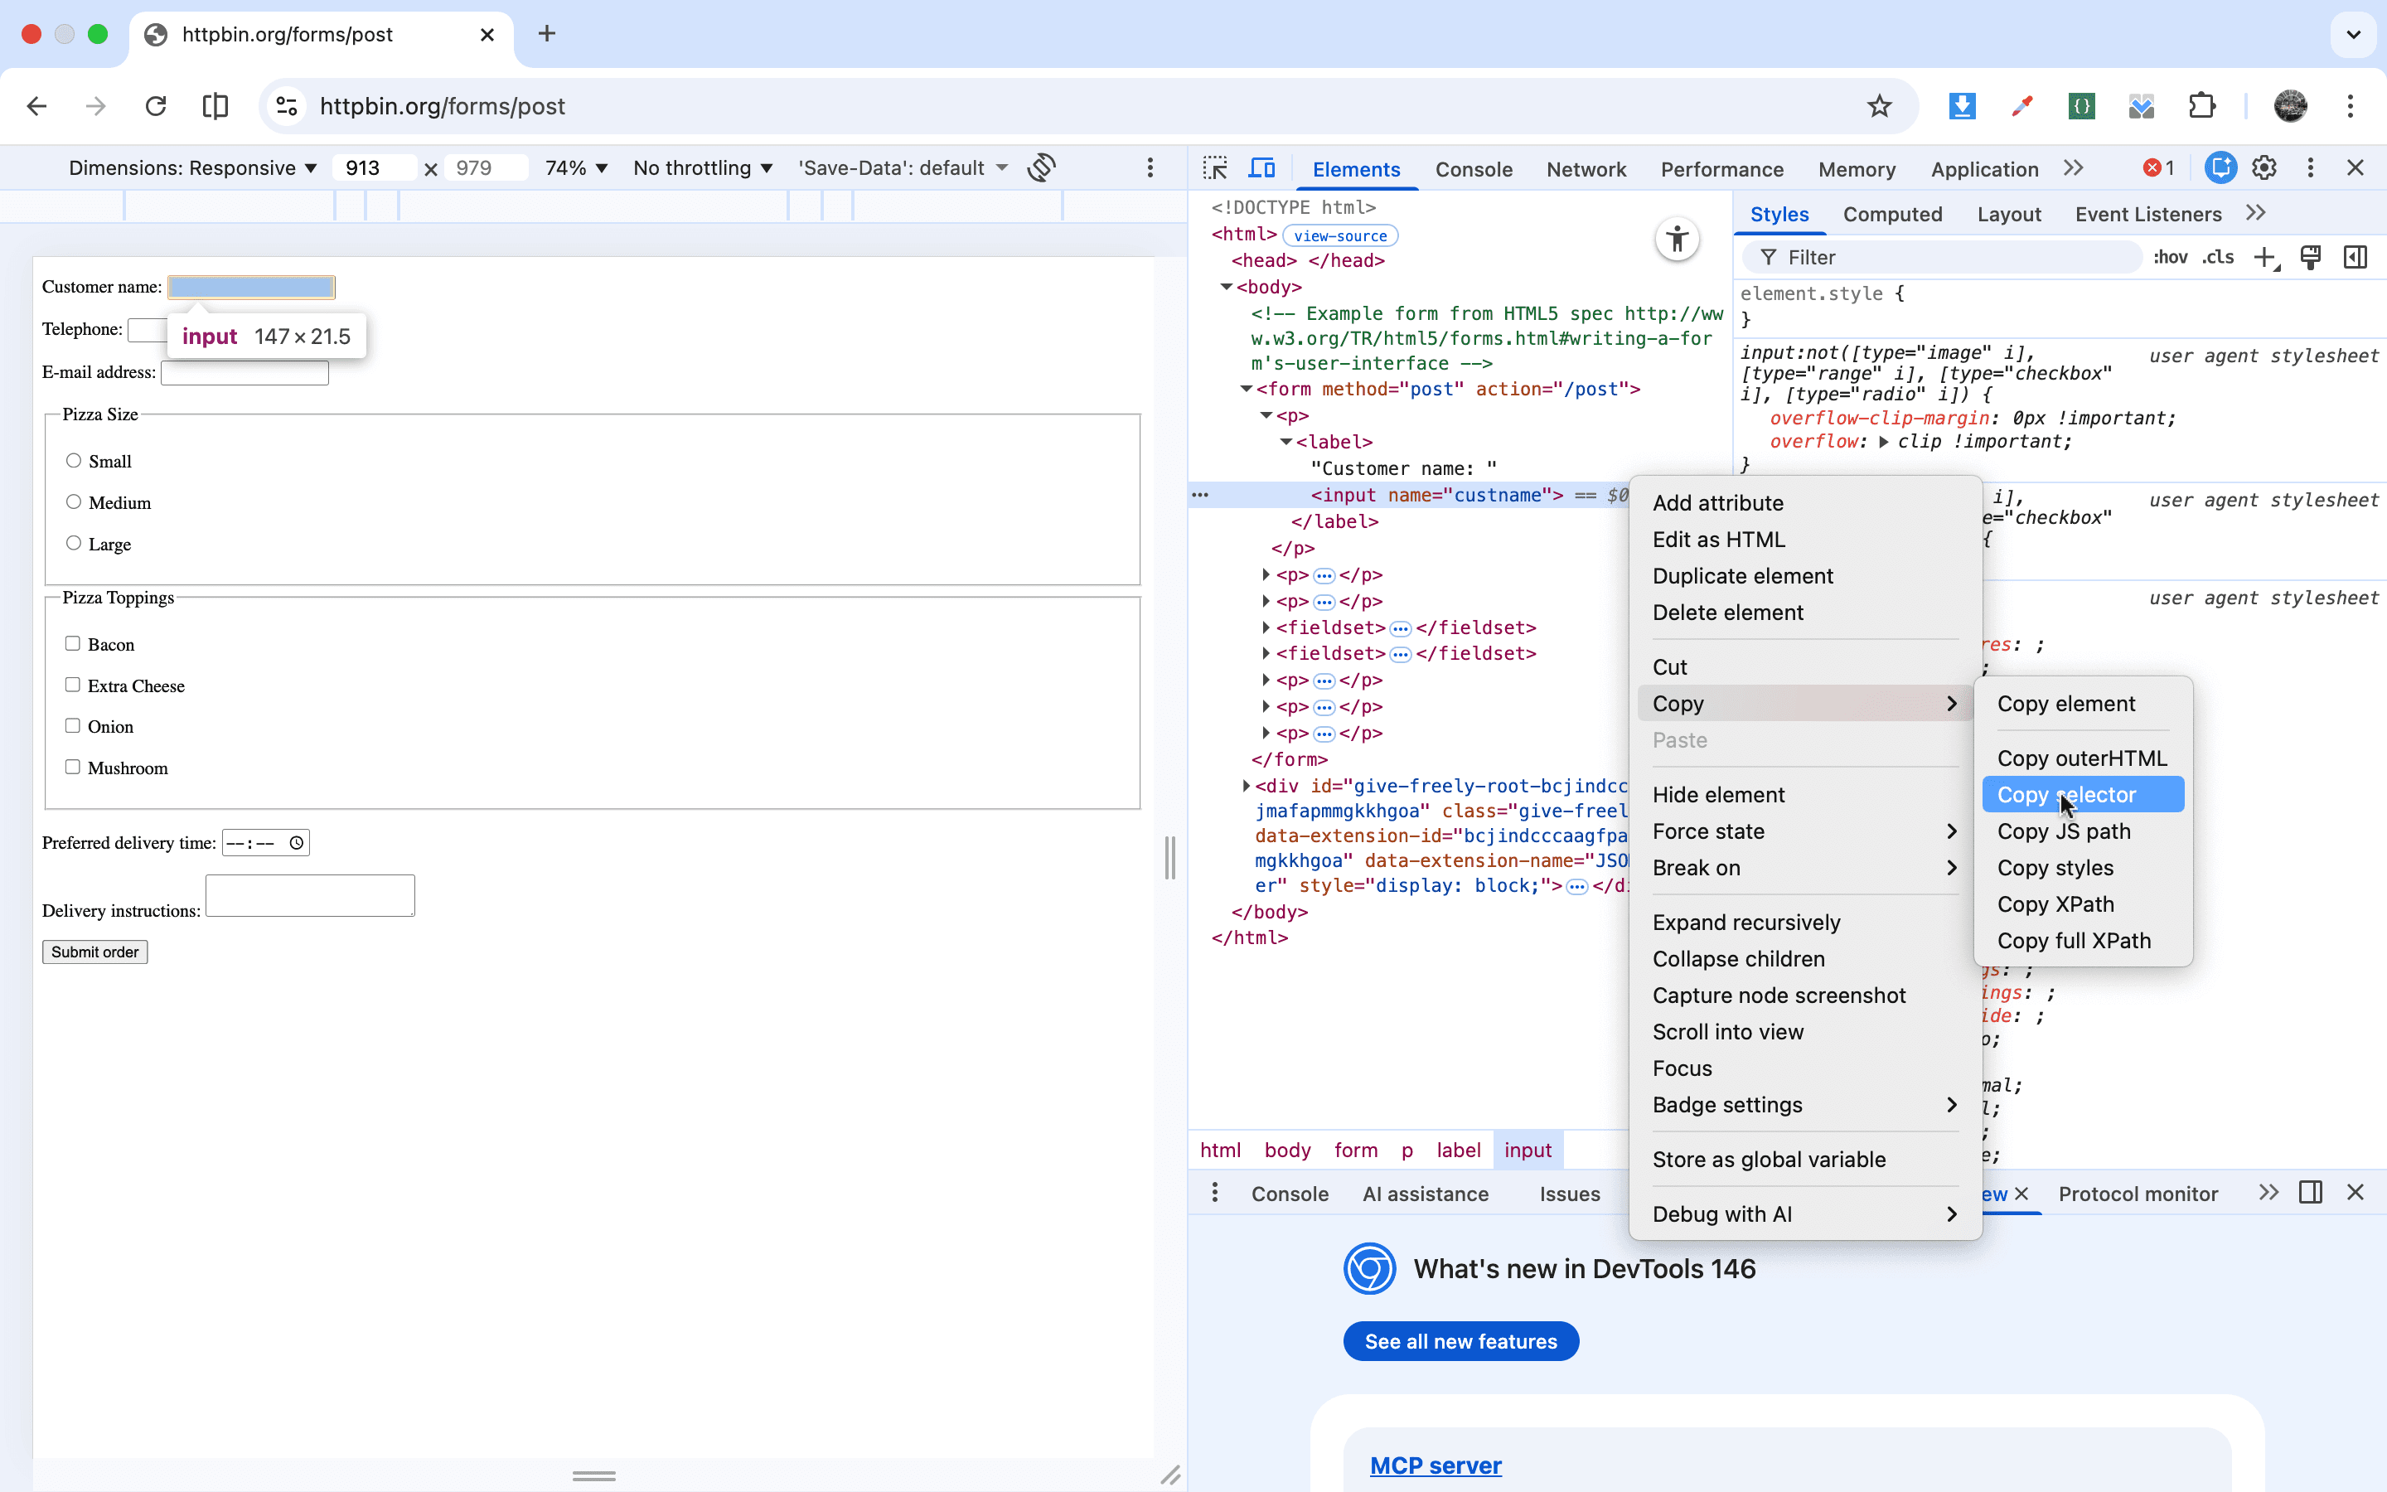This screenshot has width=2387, height=1492.
Task: Click the screen rotation icon in device toolbar
Action: click(1041, 167)
